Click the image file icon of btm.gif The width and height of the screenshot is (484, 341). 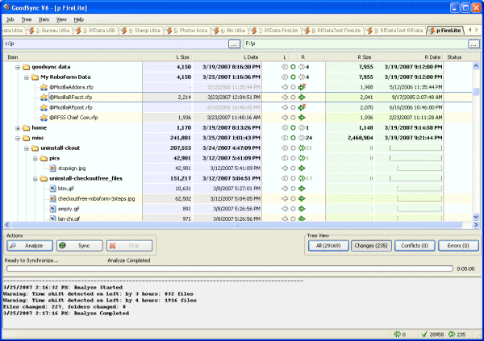tap(52, 189)
